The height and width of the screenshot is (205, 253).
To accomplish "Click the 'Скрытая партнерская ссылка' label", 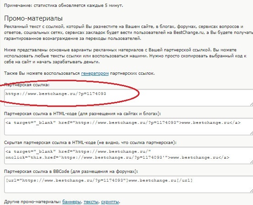I will click(91, 143).
